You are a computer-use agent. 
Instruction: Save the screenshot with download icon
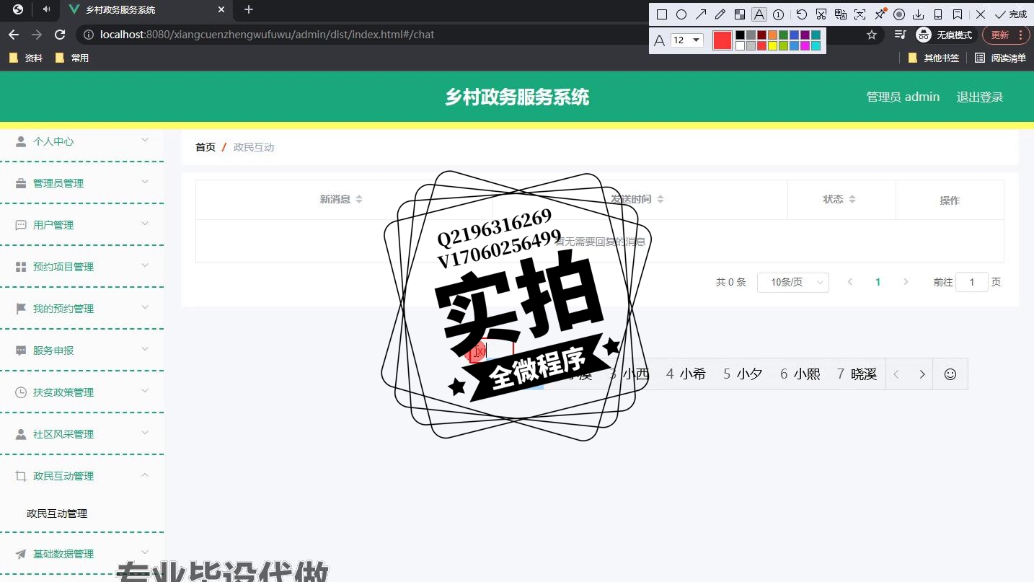click(919, 14)
